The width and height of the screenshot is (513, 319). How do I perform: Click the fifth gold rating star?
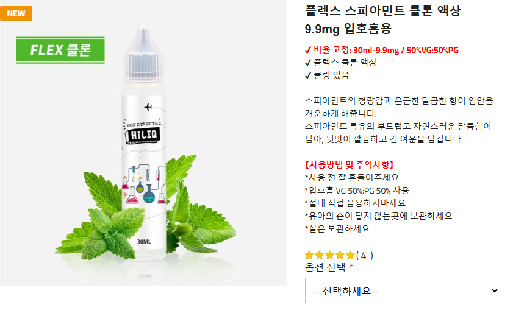(350, 255)
